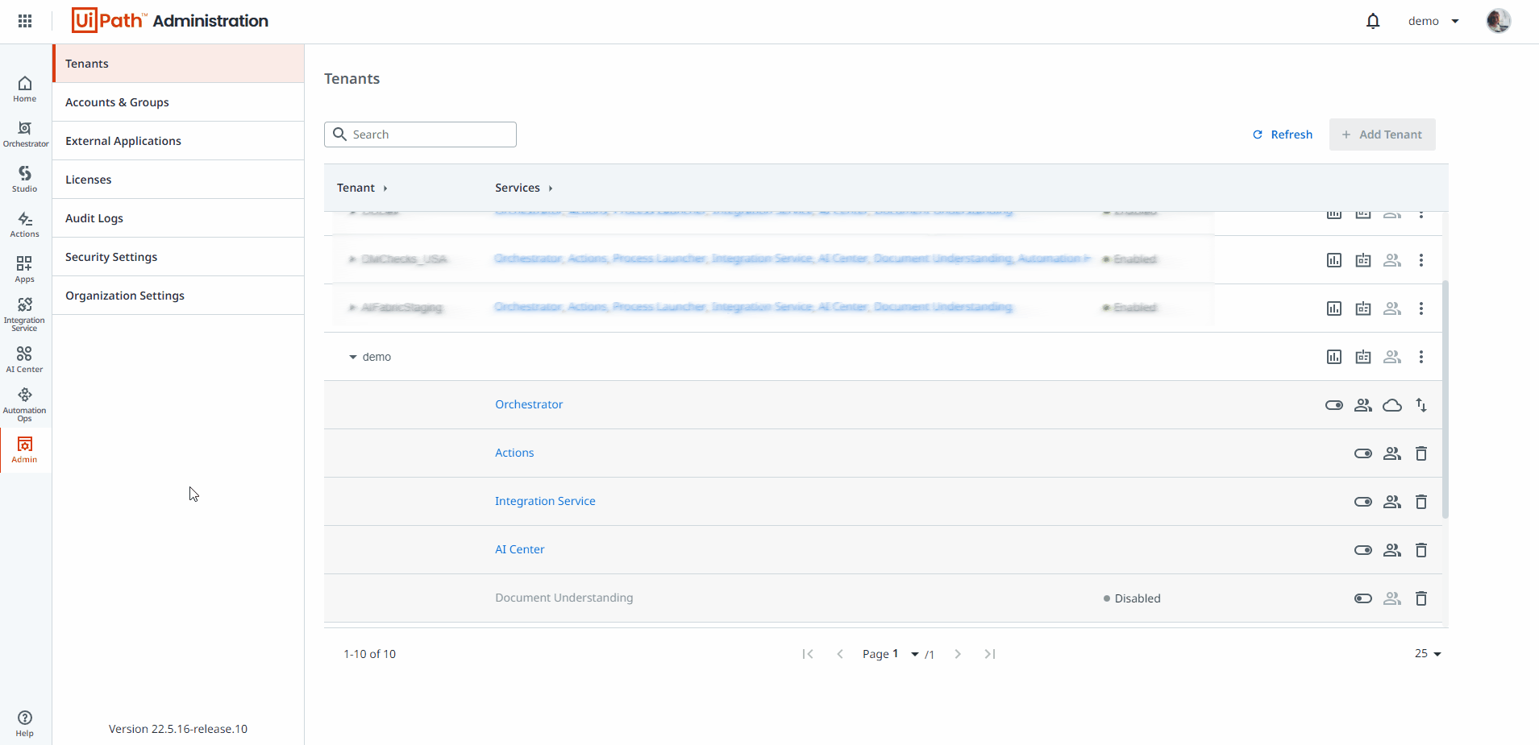The height and width of the screenshot is (745, 1539).
Task: Click the notifications bell icon
Action: click(1373, 21)
